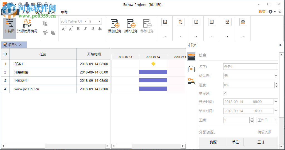Switch to the 报告 ribbon tab
Screen dimensions: 285x150
(x=51, y=12)
